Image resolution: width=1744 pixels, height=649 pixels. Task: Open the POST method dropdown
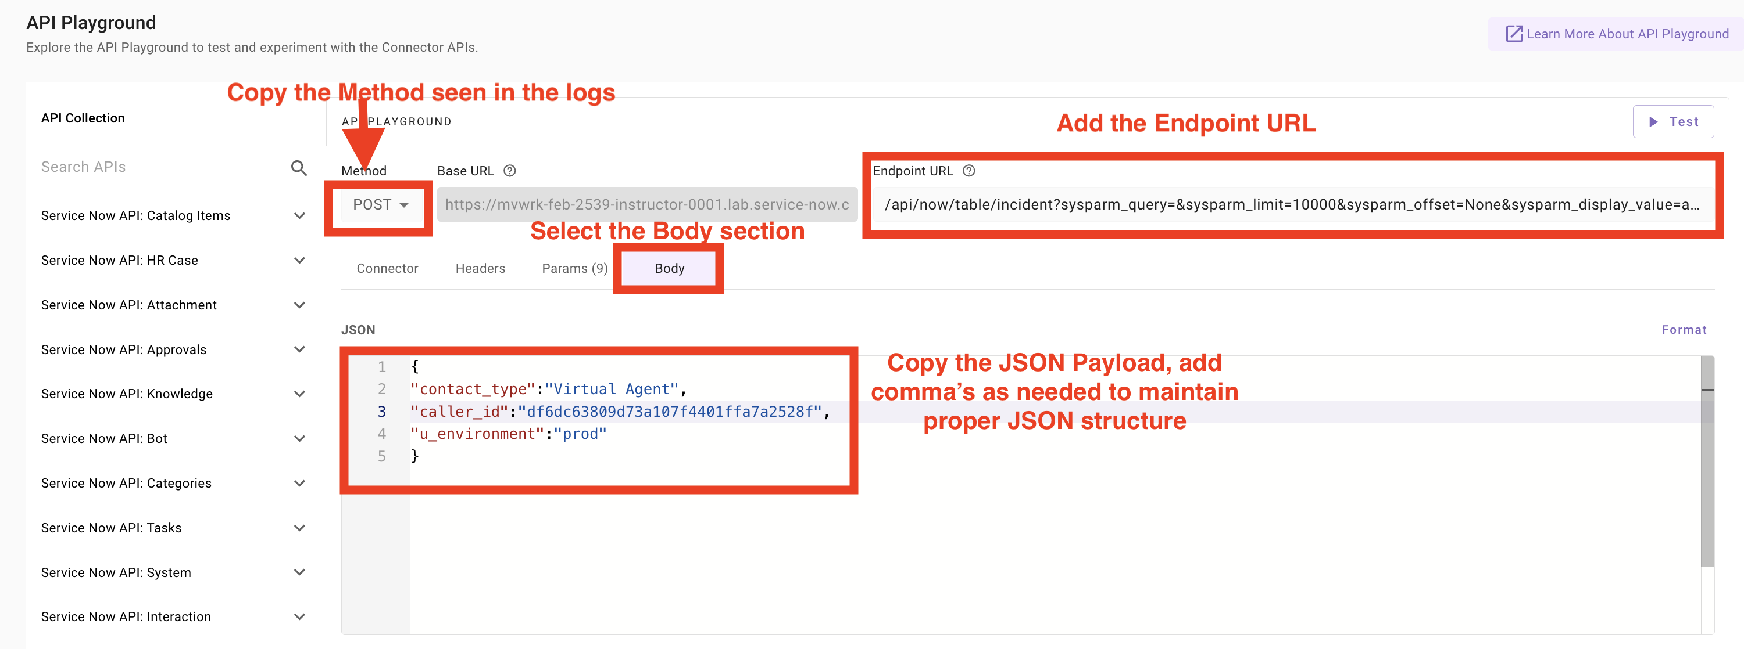pyautogui.click(x=380, y=205)
